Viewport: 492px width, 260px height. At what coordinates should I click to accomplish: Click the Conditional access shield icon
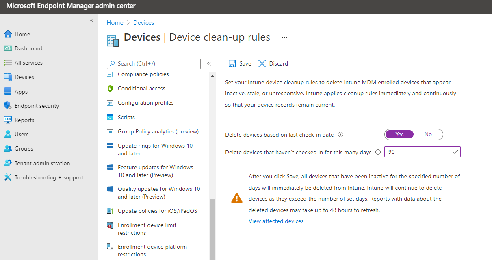pos(110,88)
